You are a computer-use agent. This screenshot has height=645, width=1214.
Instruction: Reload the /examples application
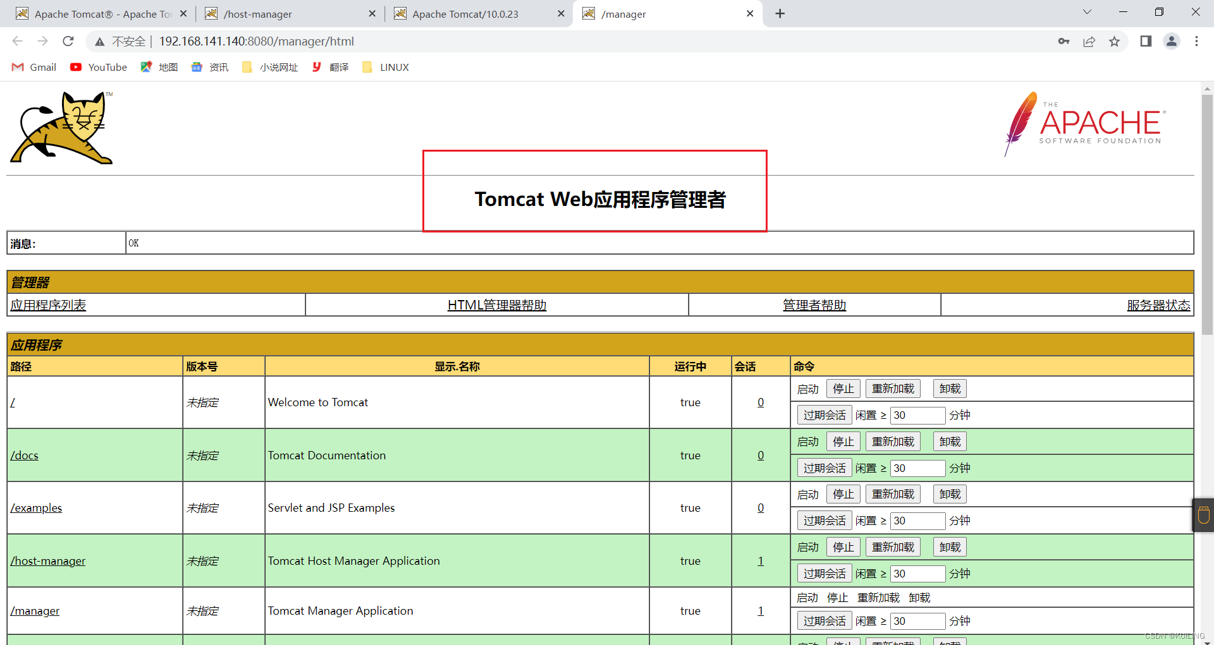tap(893, 494)
